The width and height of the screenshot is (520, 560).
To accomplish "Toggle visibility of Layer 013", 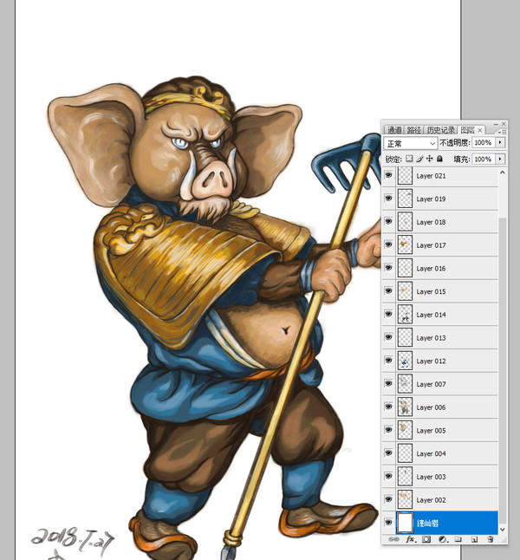I will (388, 337).
